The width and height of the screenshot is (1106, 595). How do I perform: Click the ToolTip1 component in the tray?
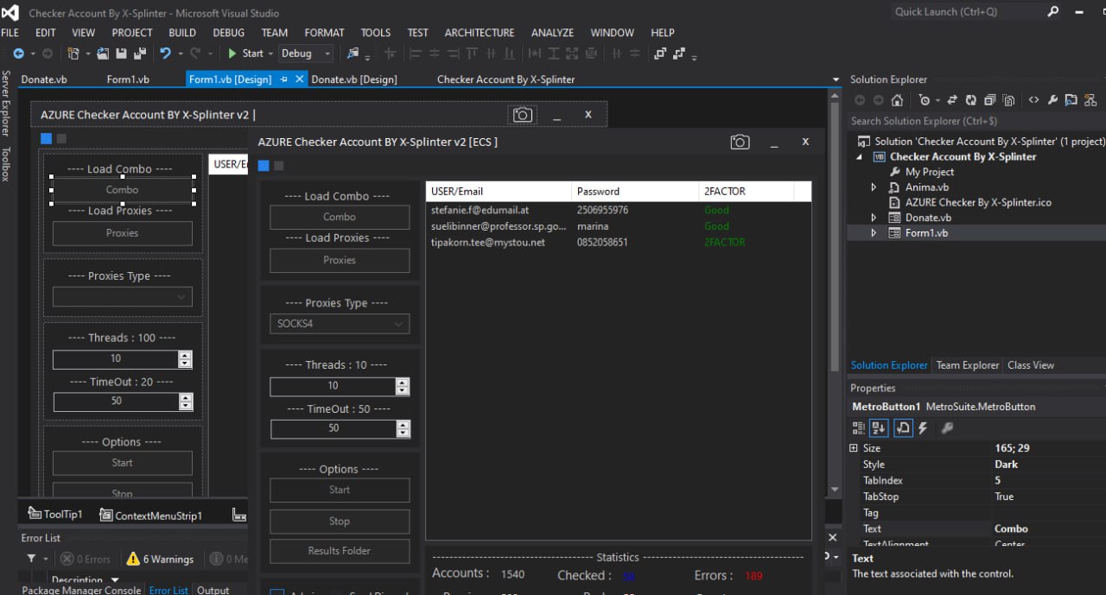click(x=55, y=515)
